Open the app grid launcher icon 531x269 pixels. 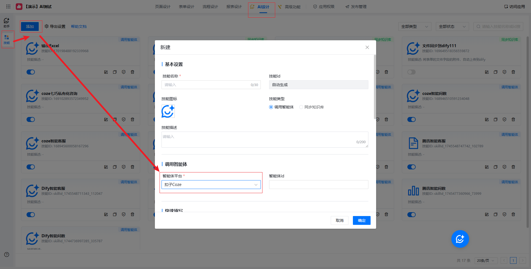[8, 7]
